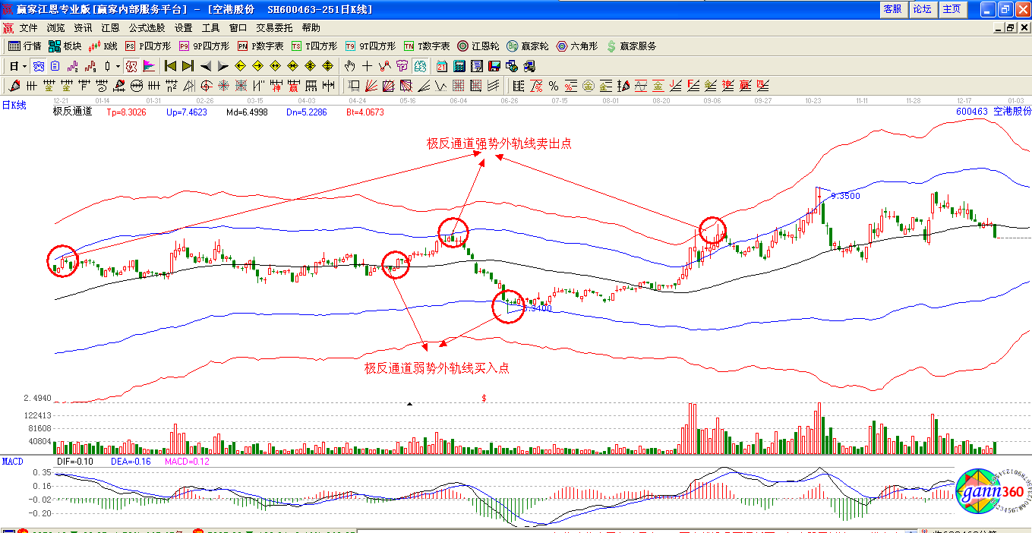Jump to first bar with skip-to-start icon

coord(170,66)
